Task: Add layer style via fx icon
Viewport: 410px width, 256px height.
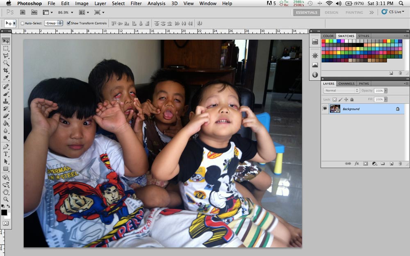Action: 356,163
